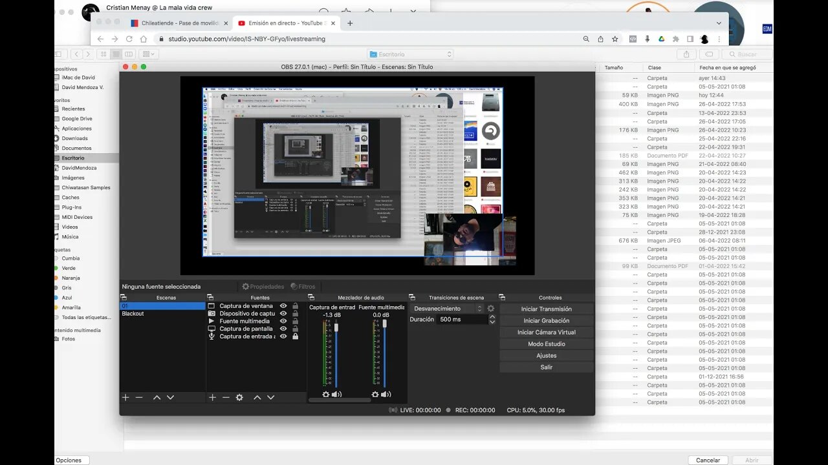The image size is (828, 465).
Task: Open the Escritorio path dropdown in Finder
Action: pyautogui.click(x=411, y=54)
